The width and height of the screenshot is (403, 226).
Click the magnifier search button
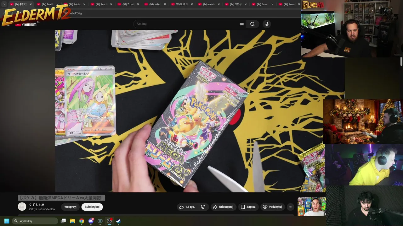[x=253, y=24]
